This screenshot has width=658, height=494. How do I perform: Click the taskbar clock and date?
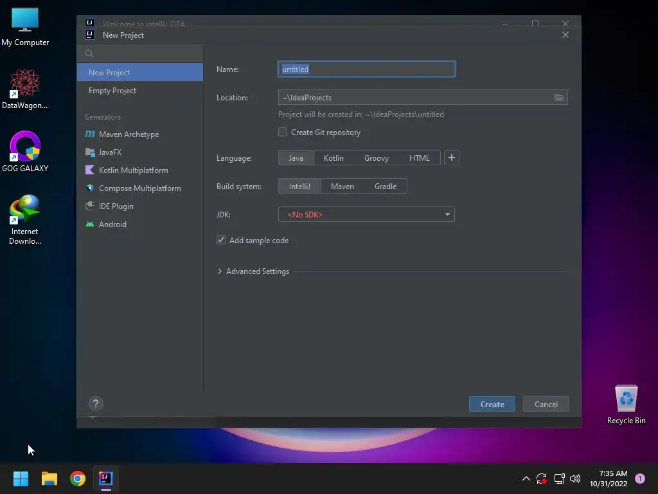609,479
